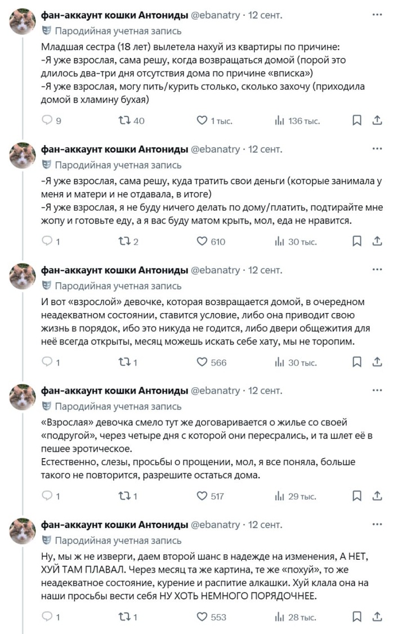Open more options menu on first tweet
This screenshot has height=634, width=394.
[377, 14]
